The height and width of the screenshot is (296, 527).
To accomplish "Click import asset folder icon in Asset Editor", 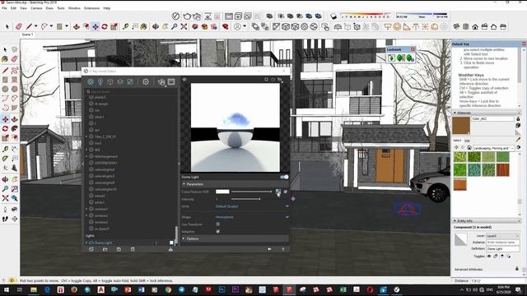I will tap(105, 249).
